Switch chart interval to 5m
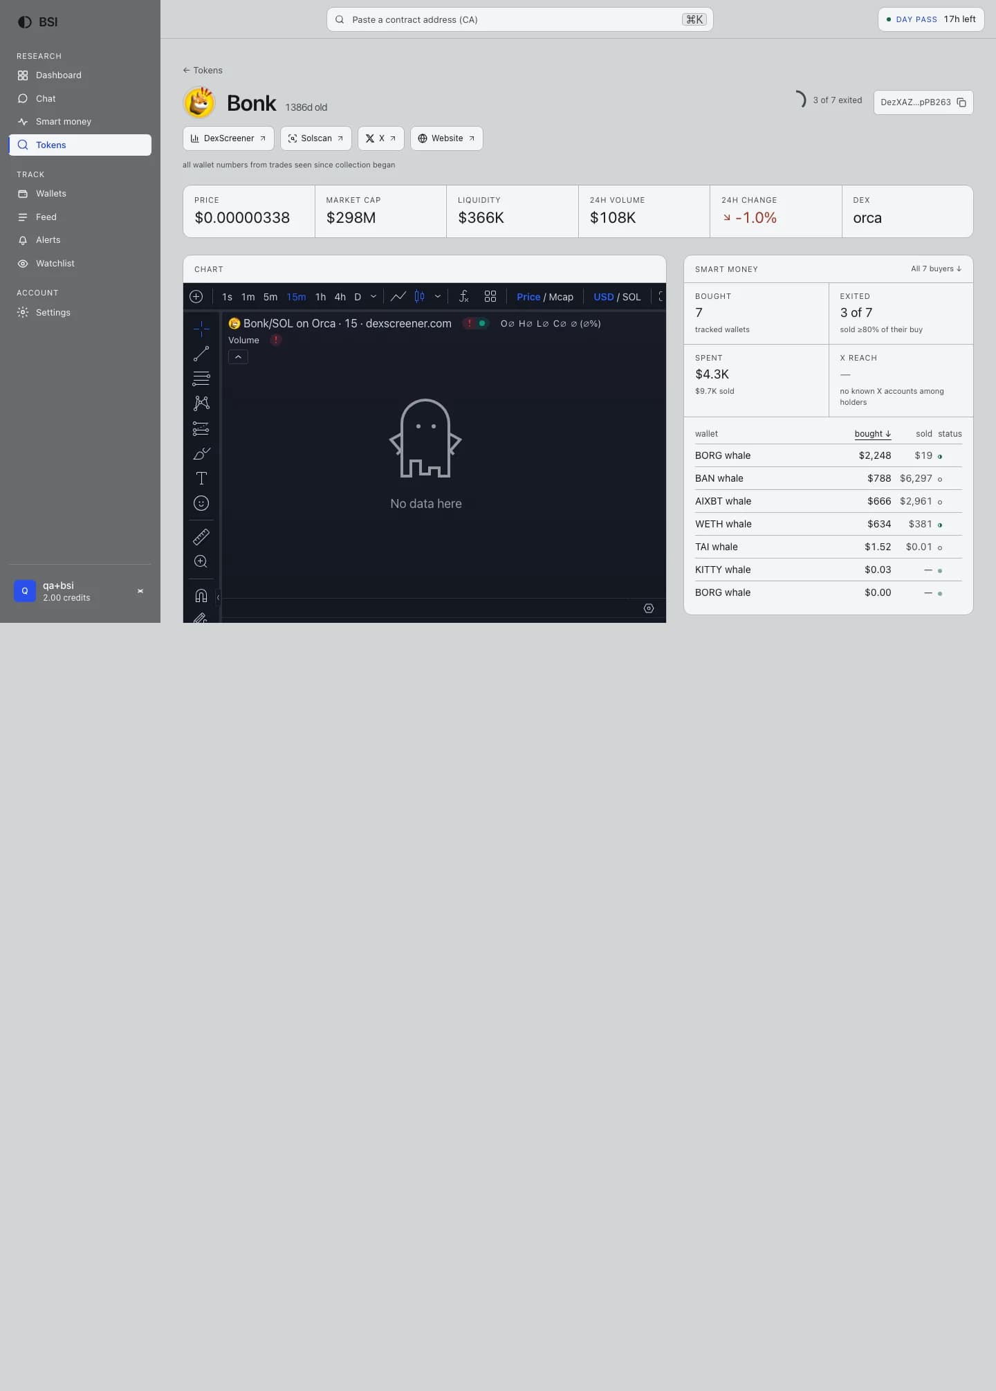This screenshot has height=1391, width=996. tap(270, 297)
